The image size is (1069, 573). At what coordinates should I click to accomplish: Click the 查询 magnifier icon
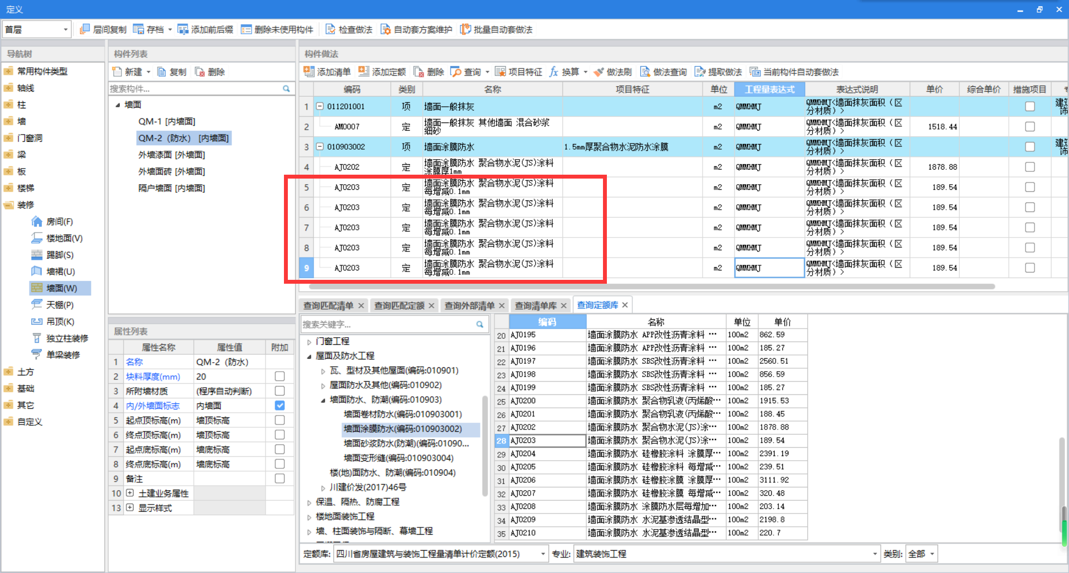tap(455, 72)
